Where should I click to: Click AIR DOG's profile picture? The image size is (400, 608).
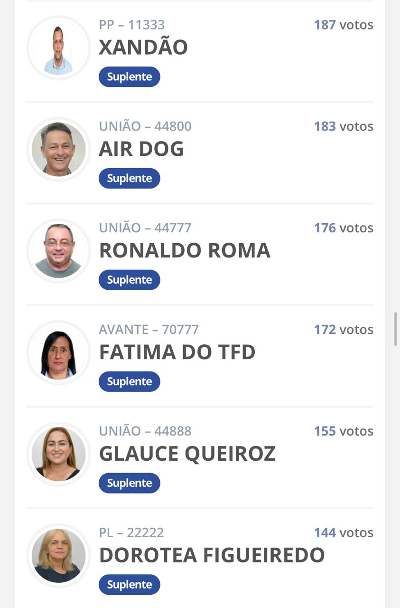tap(58, 150)
